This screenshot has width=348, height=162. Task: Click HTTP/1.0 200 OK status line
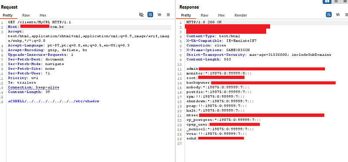(204, 22)
